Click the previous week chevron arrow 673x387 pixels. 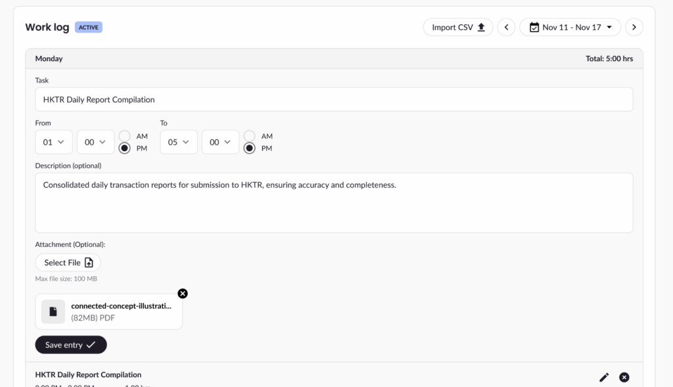pos(506,27)
